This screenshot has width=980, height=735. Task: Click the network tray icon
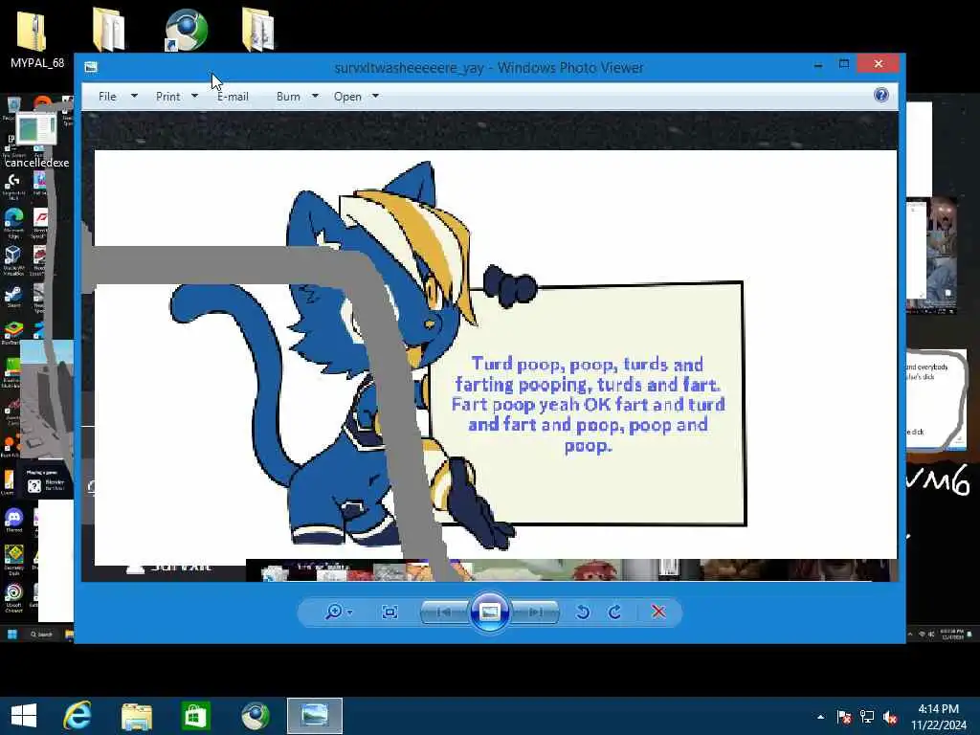[867, 717]
